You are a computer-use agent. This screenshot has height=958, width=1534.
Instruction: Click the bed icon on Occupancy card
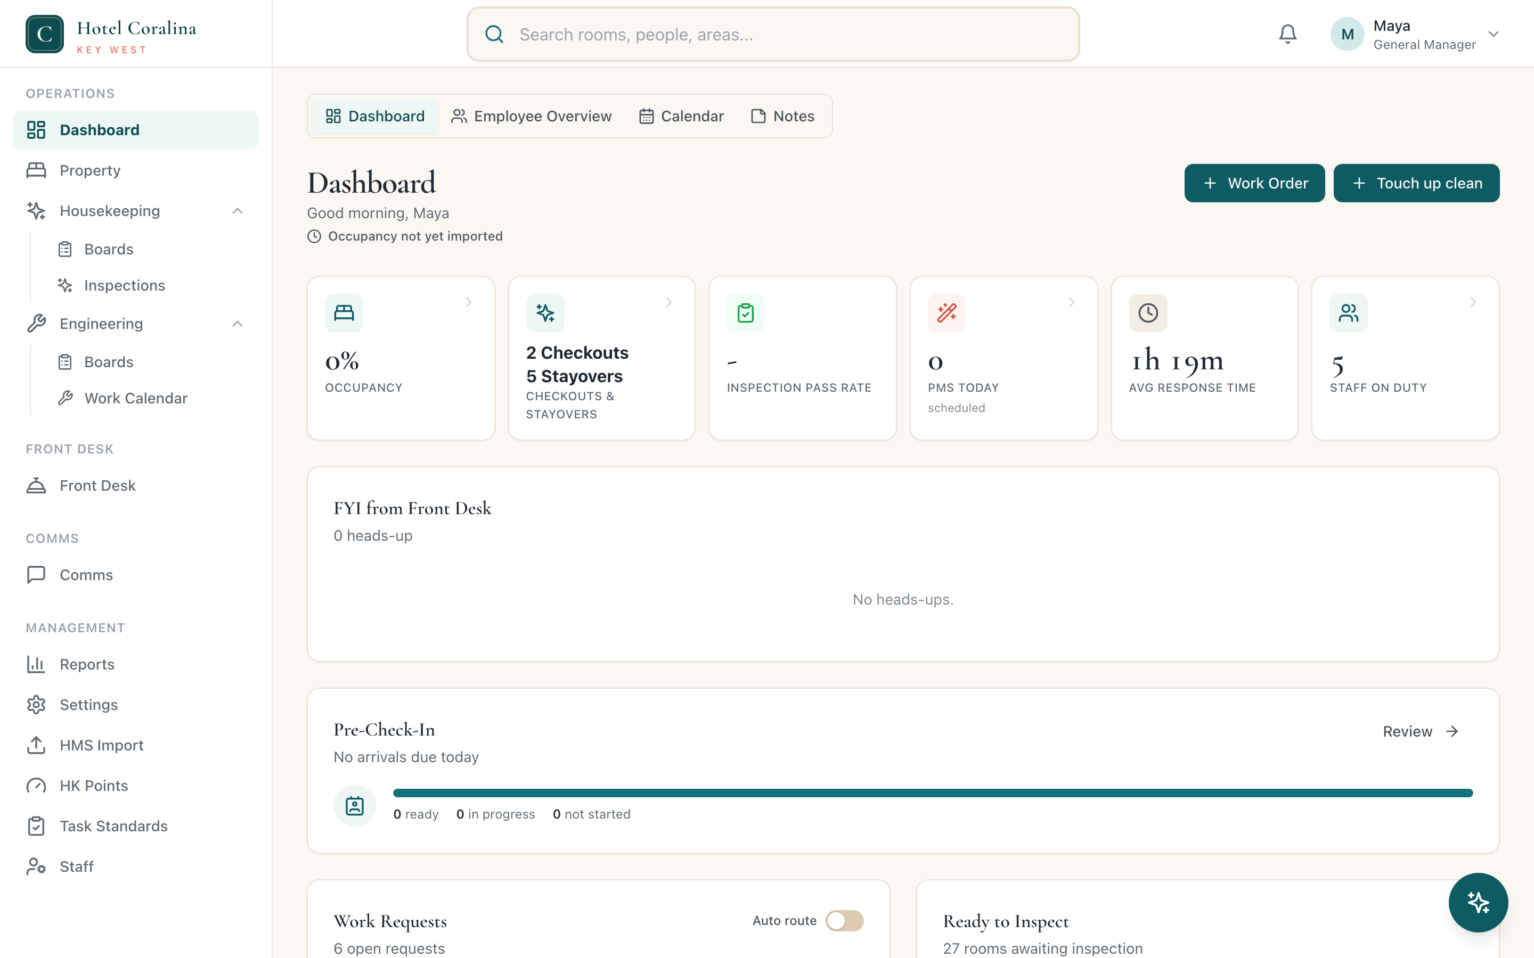(x=344, y=313)
